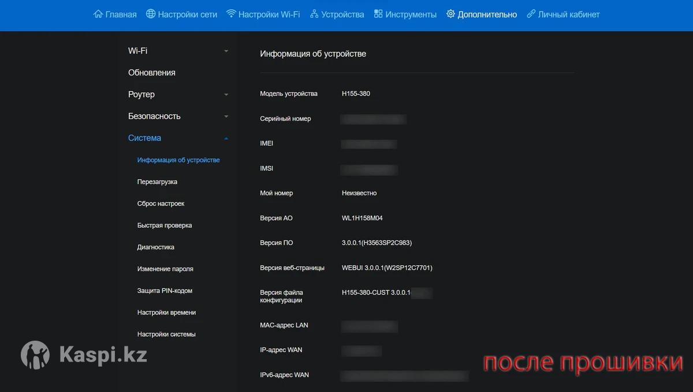Expand the Wi-Fi sidebar section arrow

click(226, 51)
